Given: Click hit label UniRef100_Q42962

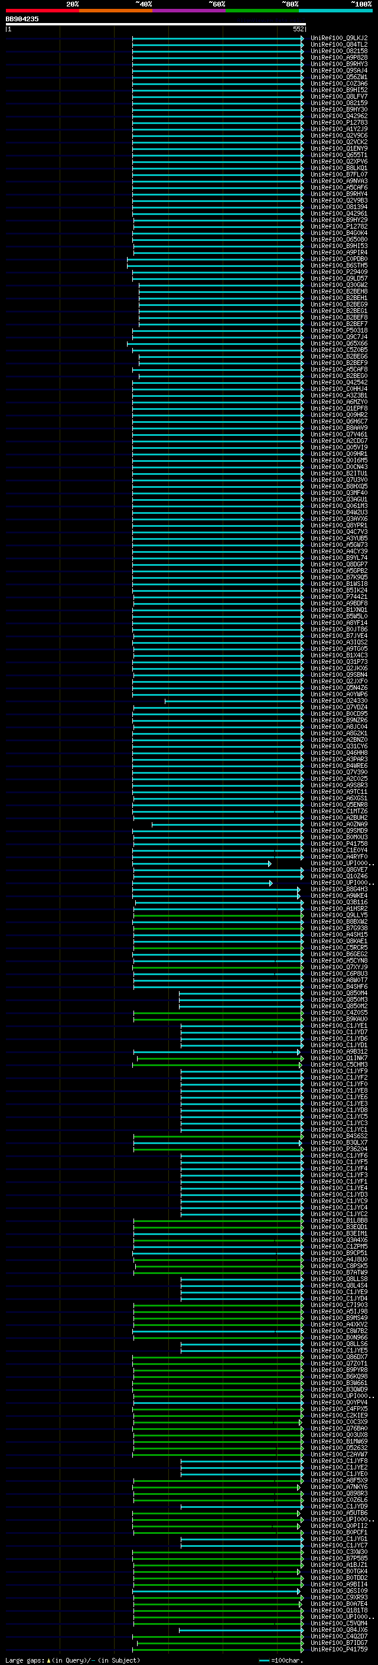Looking at the screenshot, I should [339, 116].
